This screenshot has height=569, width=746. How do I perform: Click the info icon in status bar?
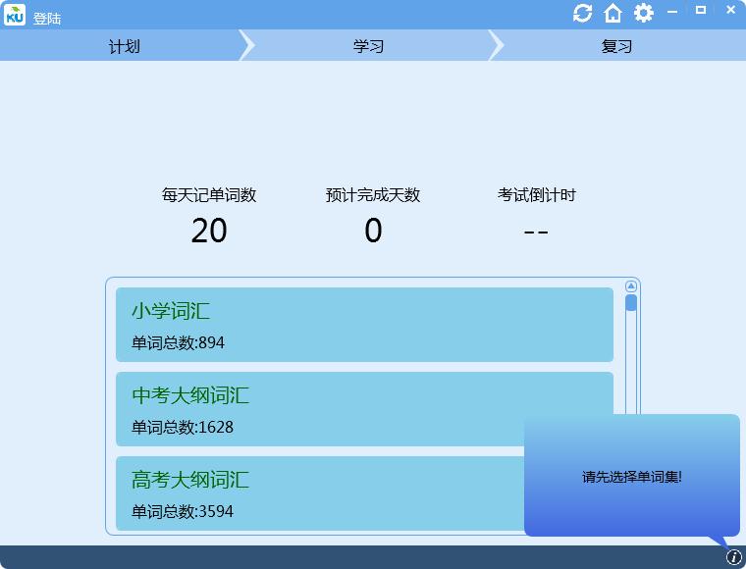pos(734,557)
